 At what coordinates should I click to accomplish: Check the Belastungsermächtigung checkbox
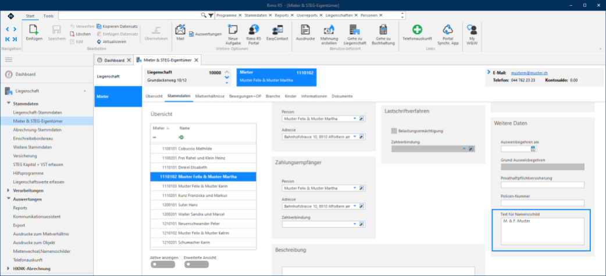click(x=394, y=131)
